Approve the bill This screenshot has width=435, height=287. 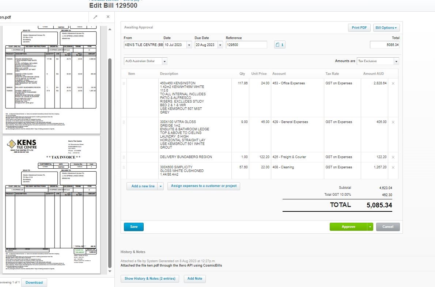[x=348, y=227]
